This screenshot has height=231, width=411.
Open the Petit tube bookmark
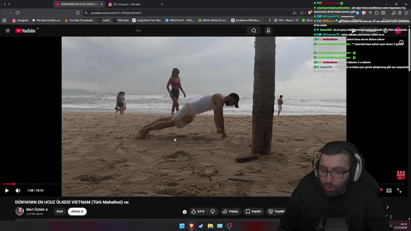click(x=121, y=20)
